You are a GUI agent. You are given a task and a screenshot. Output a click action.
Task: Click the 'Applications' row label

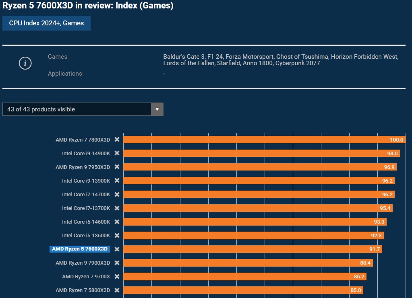(x=65, y=74)
